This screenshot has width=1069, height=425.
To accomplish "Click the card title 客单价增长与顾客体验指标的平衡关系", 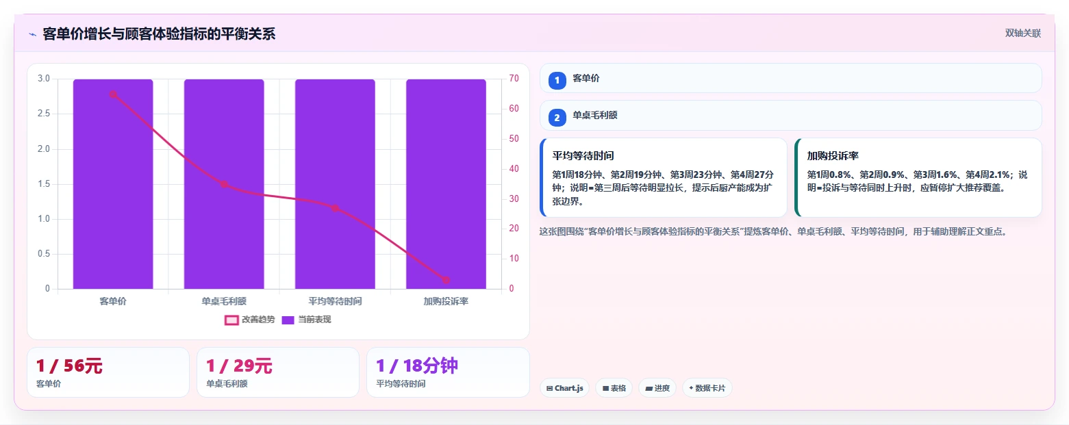I will pyautogui.click(x=159, y=34).
